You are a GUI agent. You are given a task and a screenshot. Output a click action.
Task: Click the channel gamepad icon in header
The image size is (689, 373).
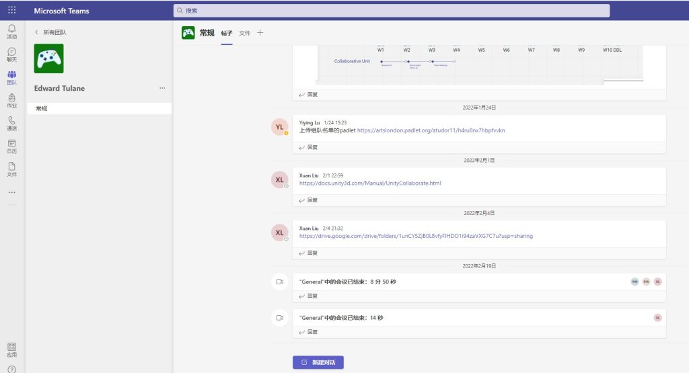tap(188, 33)
